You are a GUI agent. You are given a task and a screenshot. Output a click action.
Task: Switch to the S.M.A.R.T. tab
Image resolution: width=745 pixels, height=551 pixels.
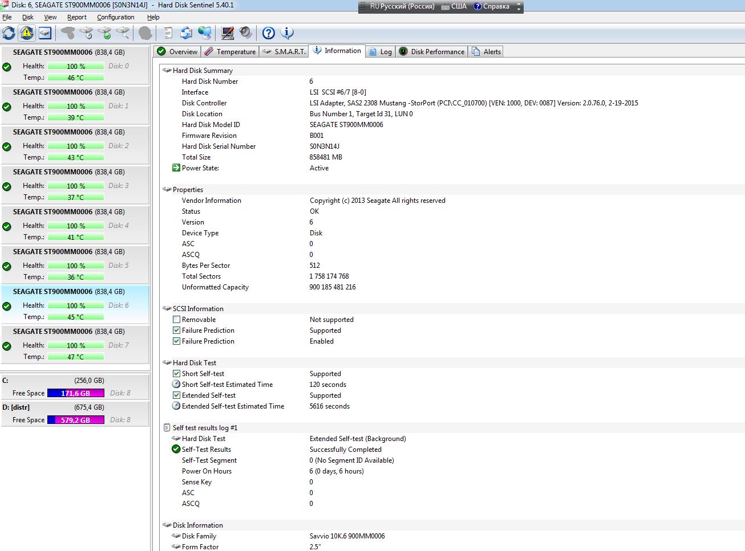(284, 51)
